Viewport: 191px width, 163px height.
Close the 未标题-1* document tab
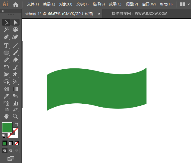tap(99, 14)
